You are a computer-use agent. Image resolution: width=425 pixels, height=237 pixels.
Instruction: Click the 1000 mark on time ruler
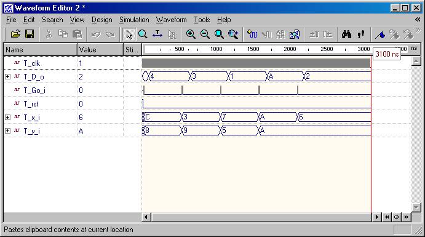click(x=216, y=49)
